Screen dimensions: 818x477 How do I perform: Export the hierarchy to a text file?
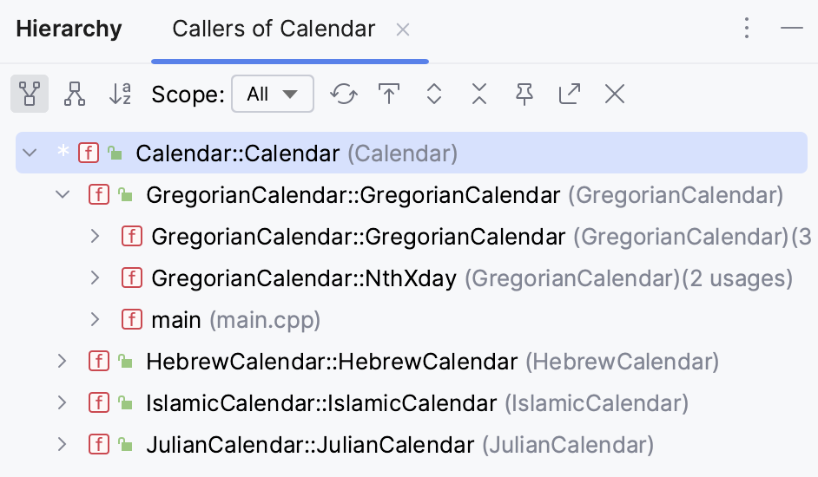pyautogui.click(x=570, y=94)
